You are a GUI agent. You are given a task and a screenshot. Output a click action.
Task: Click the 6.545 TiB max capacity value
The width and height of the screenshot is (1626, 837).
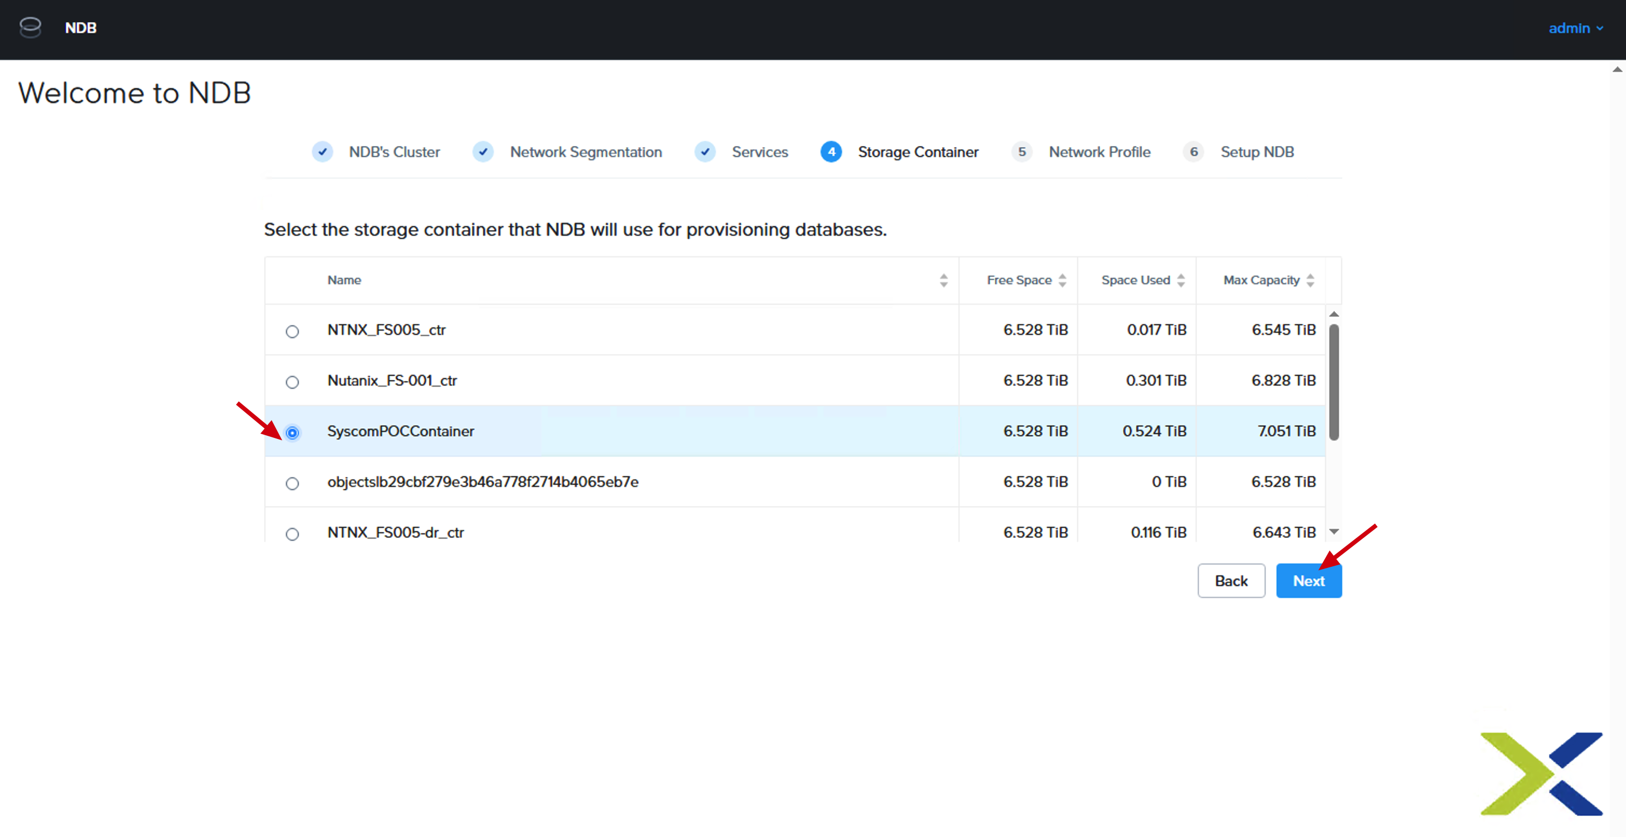1284,330
